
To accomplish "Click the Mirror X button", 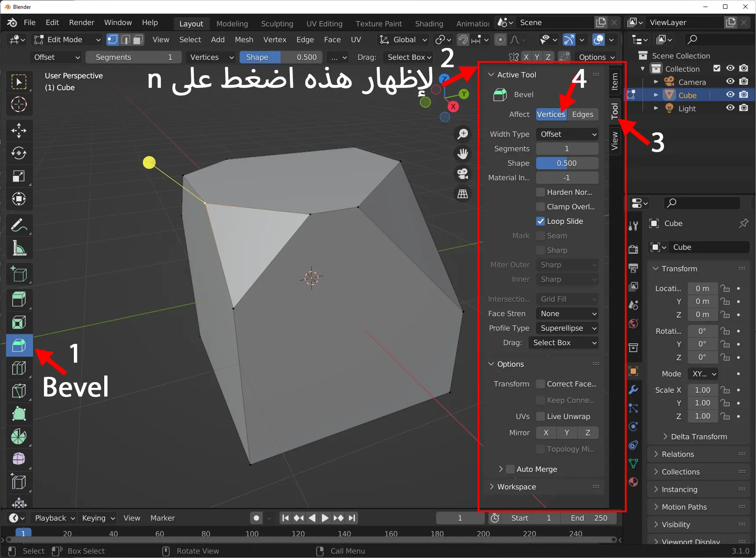I will (x=546, y=433).
